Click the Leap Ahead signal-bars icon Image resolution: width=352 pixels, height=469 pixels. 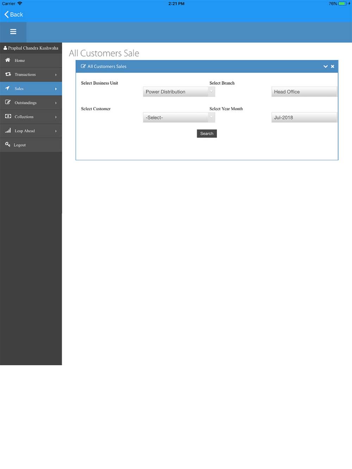[8, 130]
